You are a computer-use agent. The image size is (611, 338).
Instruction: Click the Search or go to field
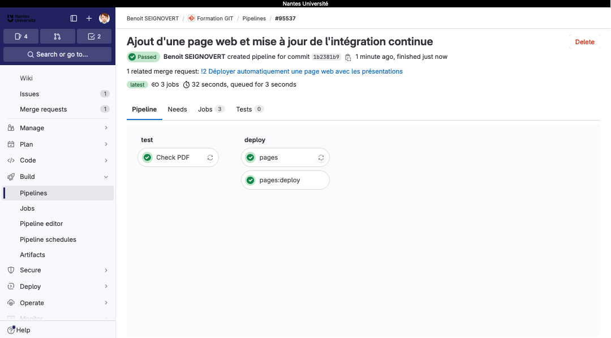(57, 54)
